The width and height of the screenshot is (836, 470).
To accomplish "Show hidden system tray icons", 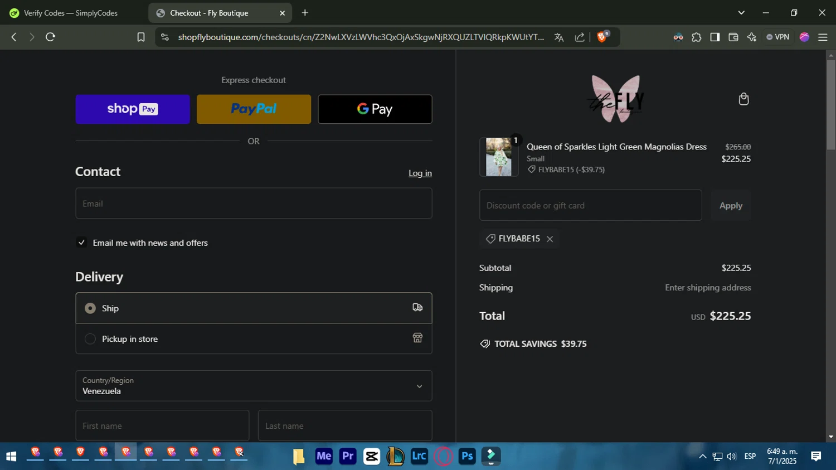I will (x=703, y=457).
